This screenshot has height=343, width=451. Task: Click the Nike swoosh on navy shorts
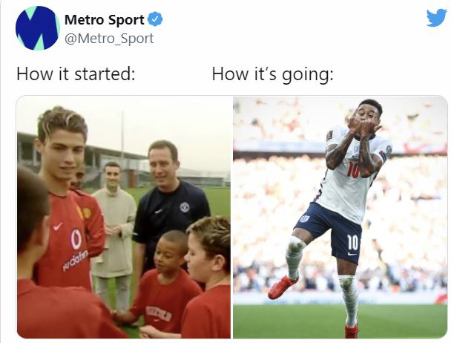tap(352, 254)
